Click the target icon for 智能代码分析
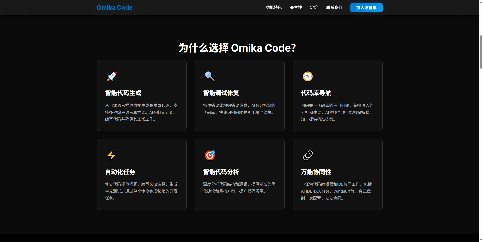Viewport: 483px width, 242px height. tap(210, 155)
